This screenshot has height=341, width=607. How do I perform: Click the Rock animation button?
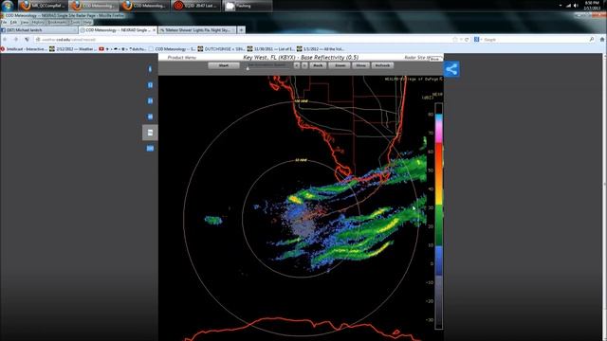[x=319, y=65]
